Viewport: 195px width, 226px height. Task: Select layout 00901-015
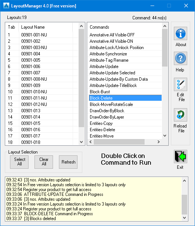[x=42, y=123]
